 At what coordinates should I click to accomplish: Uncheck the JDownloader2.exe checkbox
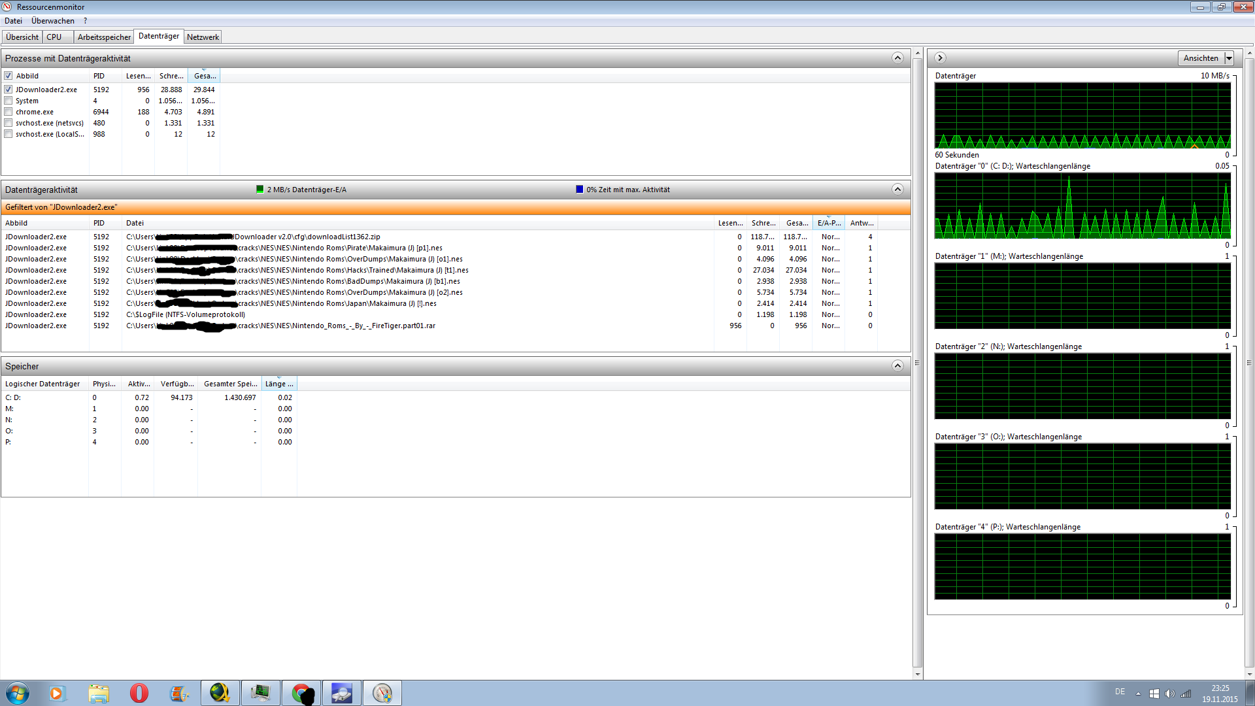[8, 90]
